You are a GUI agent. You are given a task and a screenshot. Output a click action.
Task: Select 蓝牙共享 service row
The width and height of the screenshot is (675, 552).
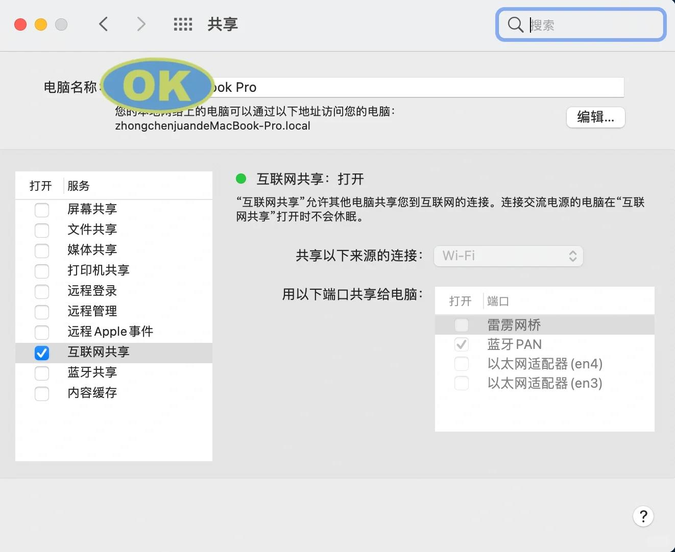pos(114,373)
